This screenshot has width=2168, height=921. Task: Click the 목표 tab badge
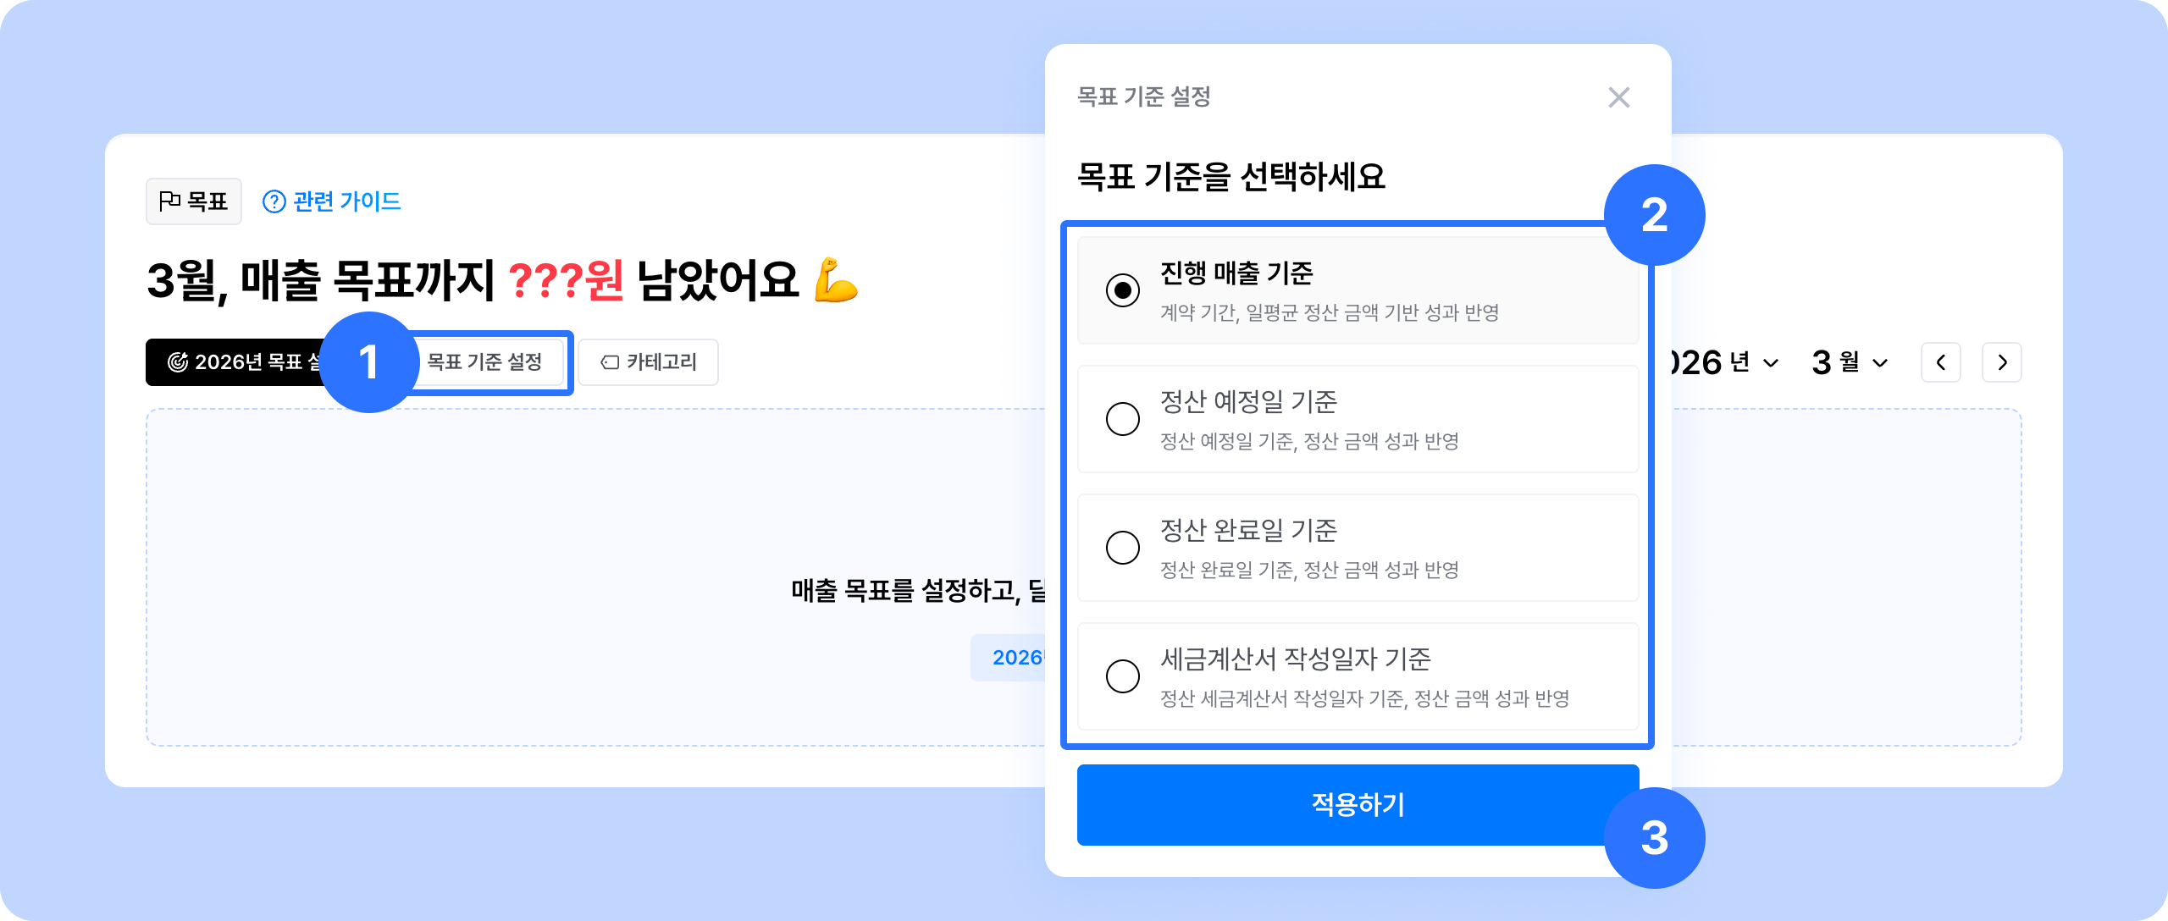194,201
